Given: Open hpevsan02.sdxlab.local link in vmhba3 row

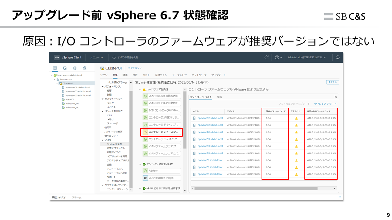Looking at the screenshot, I should point(210,125).
